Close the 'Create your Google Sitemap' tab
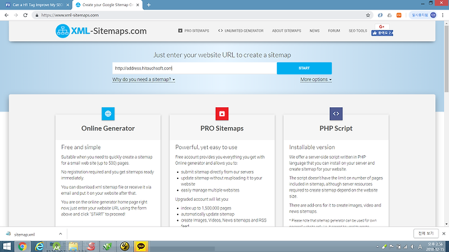The image size is (449, 252). pyautogui.click(x=138, y=5)
